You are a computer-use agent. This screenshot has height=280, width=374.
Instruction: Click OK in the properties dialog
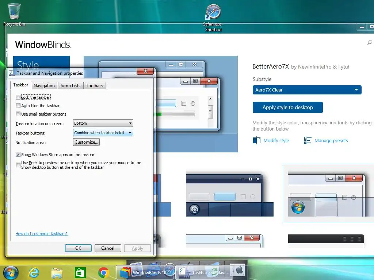(78, 248)
